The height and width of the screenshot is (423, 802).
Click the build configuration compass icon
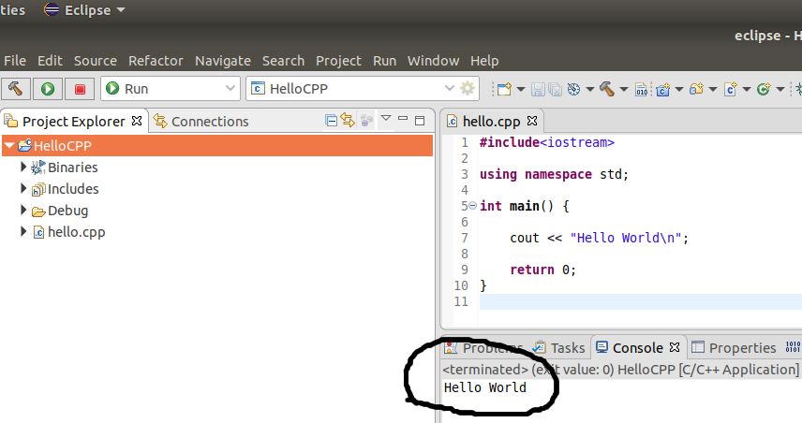[574, 90]
